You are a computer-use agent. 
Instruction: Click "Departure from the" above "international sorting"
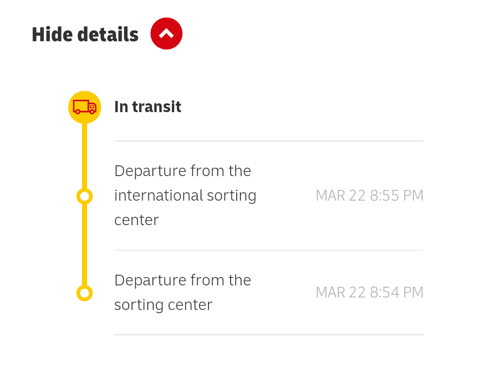point(182,171)
